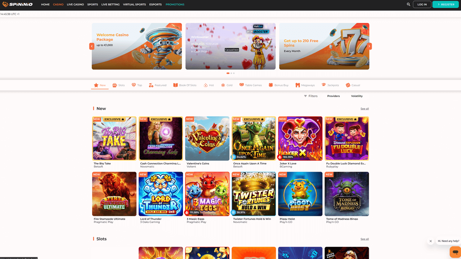
Task: Open the Winbooster promotion banner
Action: coord(230,46)
